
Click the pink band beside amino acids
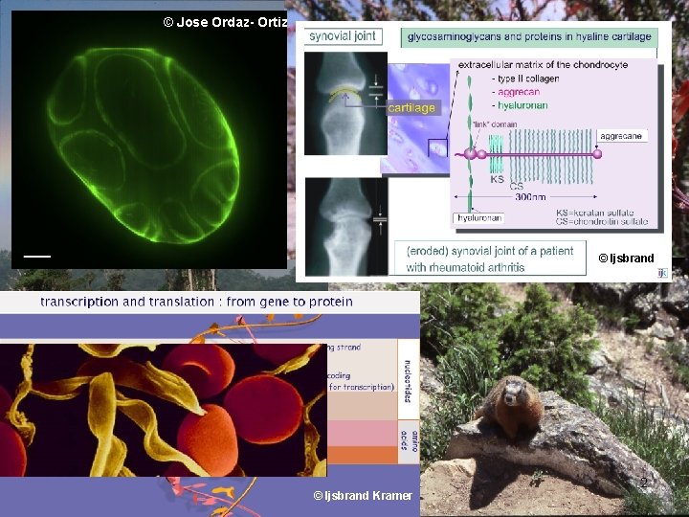pyautogui.click(x=362, y=434)
